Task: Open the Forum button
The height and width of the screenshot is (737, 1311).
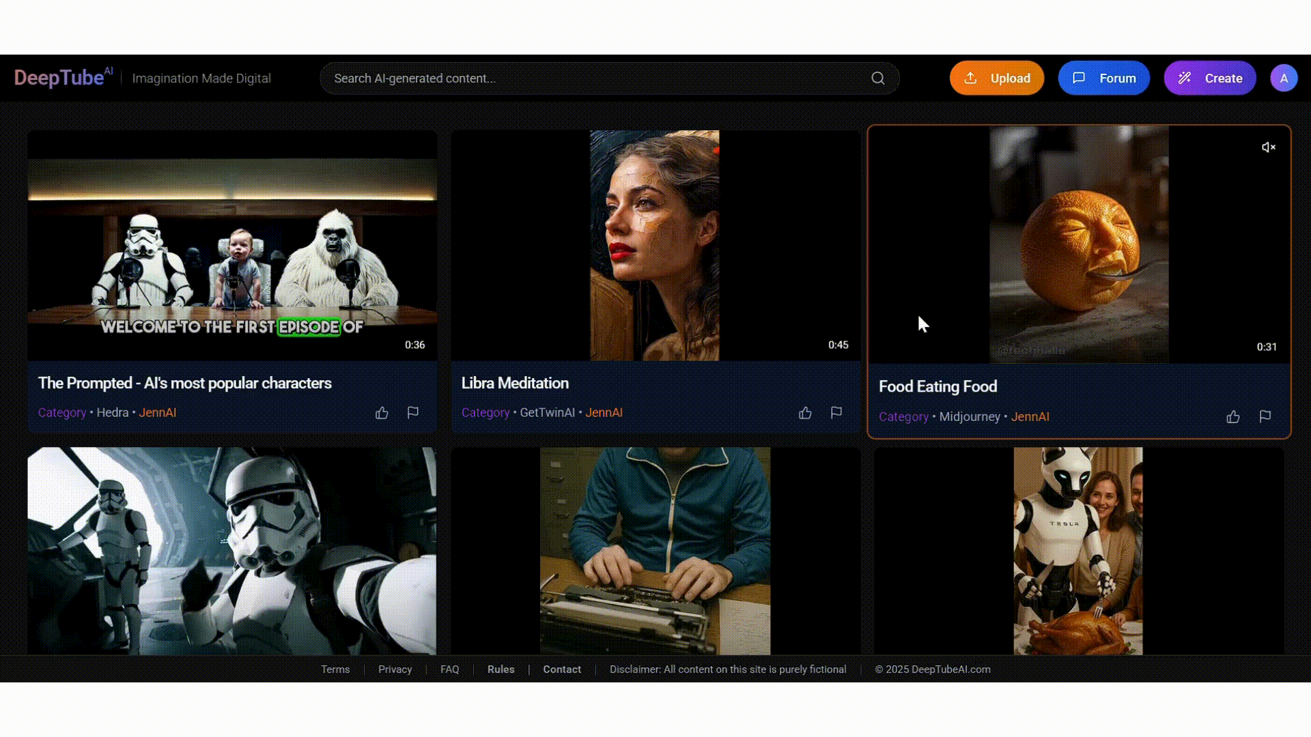Action: click(x=1103, y=78)
